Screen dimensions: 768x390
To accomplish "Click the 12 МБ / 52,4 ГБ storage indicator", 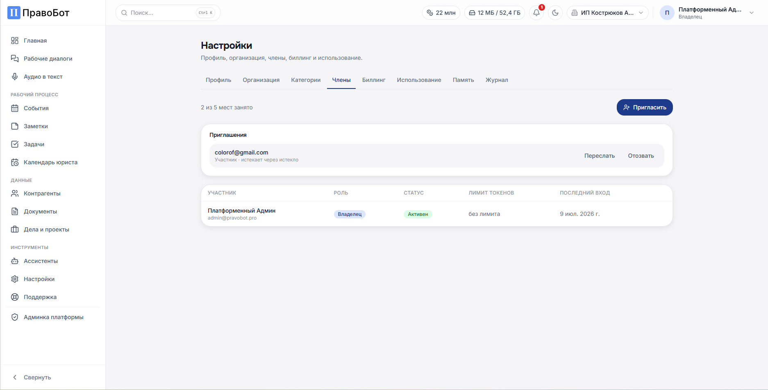I will (494, 13).
